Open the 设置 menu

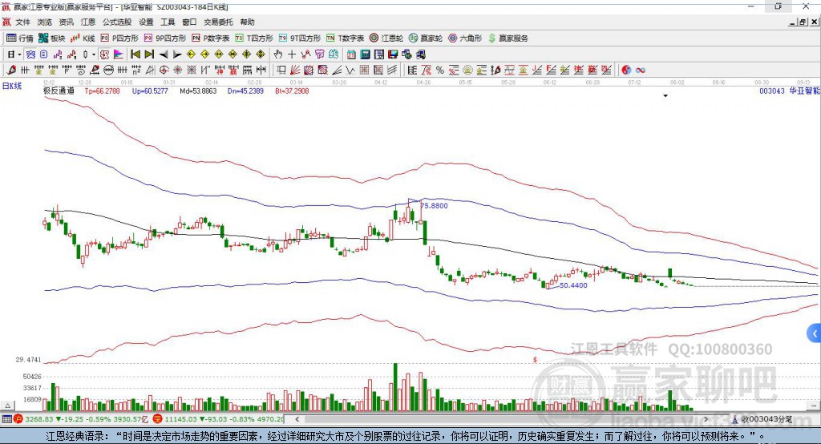[146, 22]
